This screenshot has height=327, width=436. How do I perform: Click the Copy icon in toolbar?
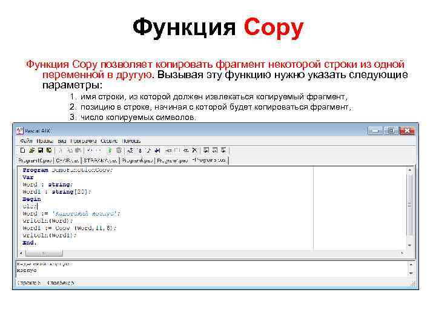[70, 150]
